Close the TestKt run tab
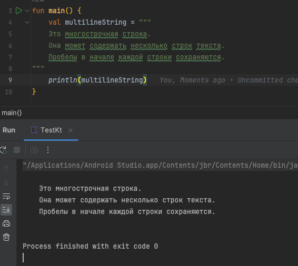The width and height of the screenshot is (298, 266). (x=71, y=130)
